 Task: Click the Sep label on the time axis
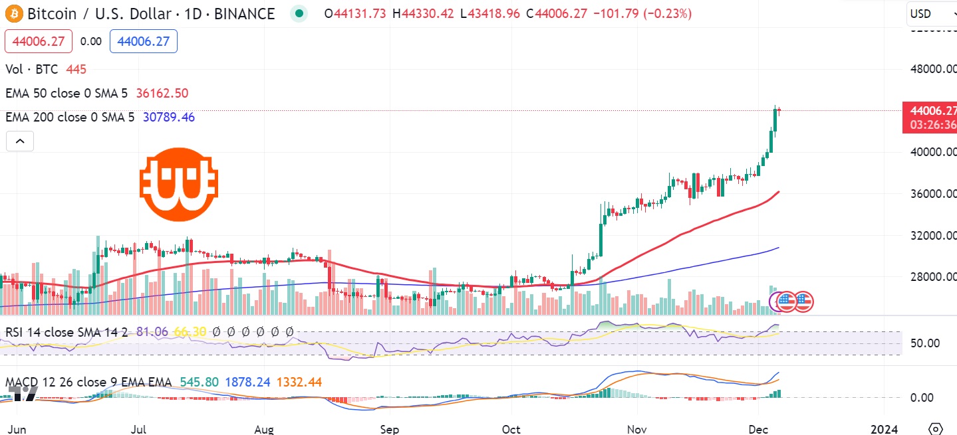point(390,428)
